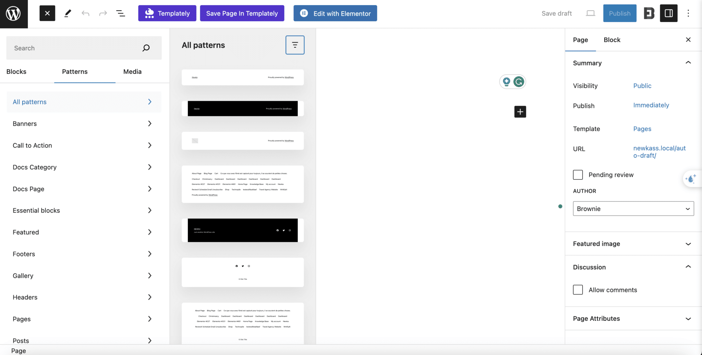Enable the Allow comments checkbox
The width and height of the screenshot is (702, 355).
[x=578, y=289]
